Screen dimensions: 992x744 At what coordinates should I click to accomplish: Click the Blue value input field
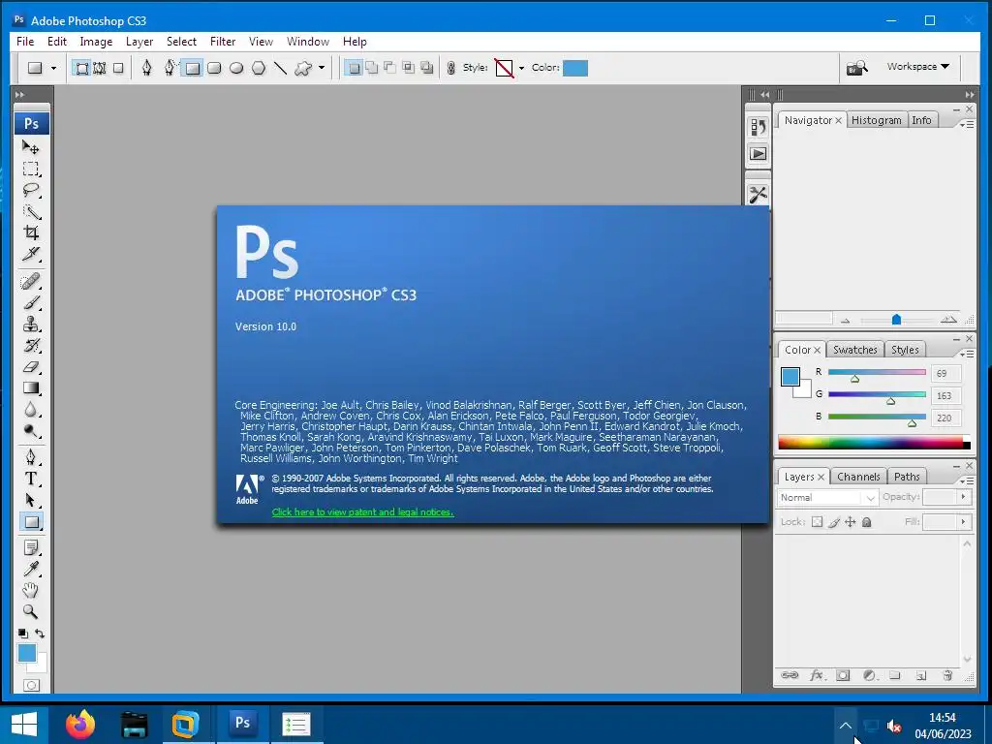(945, 418)
